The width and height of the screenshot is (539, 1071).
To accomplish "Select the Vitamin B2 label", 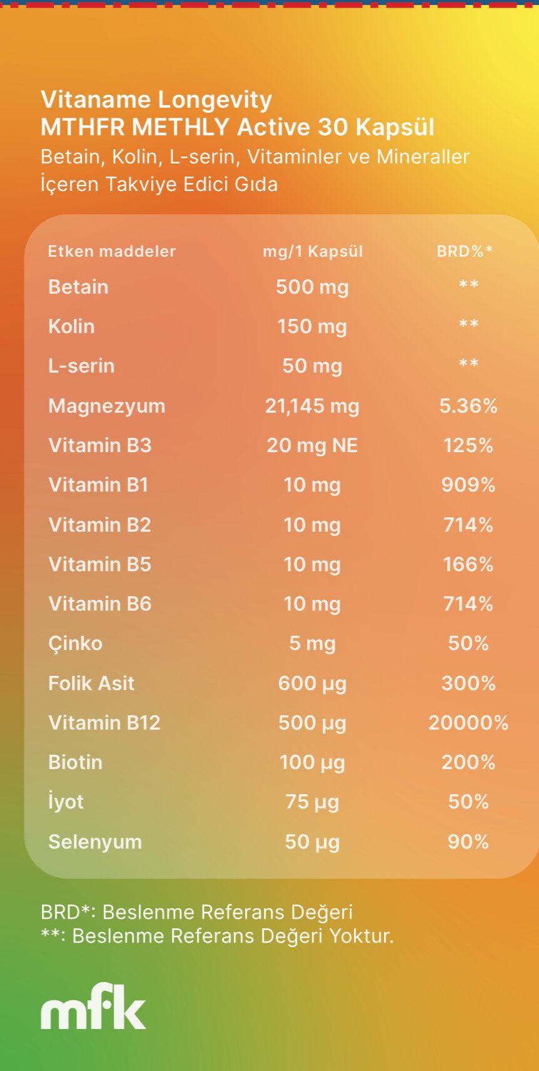I will coord(100,525).
